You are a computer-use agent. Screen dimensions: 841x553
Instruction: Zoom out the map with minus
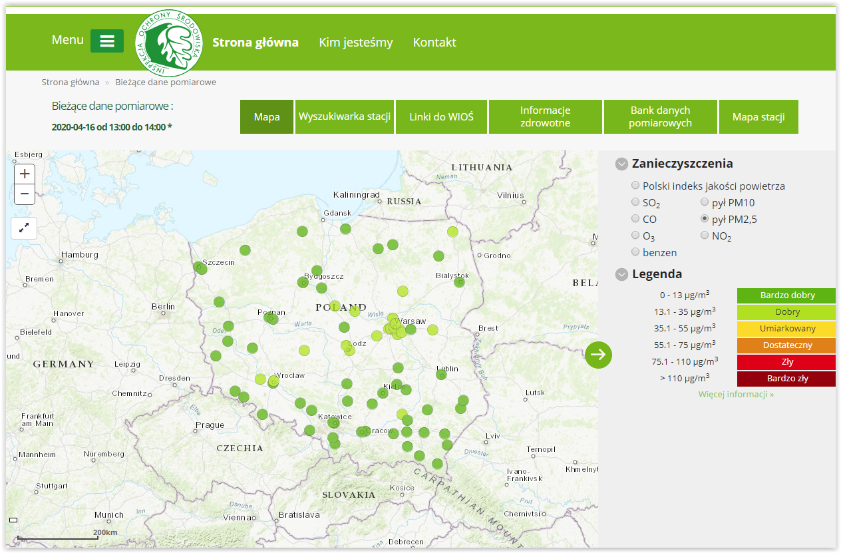25,194
